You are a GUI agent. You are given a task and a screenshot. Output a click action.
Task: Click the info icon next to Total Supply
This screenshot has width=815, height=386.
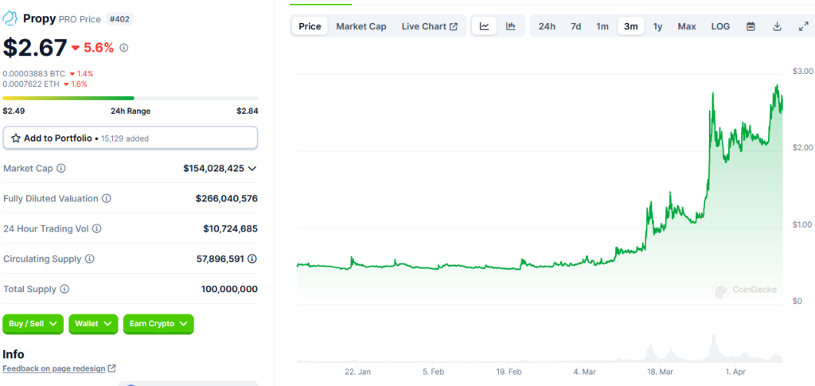tap(64, 290)
